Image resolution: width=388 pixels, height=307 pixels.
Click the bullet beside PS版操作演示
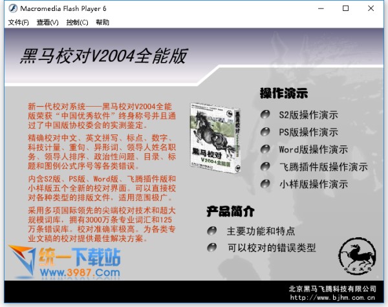(265, 132)
